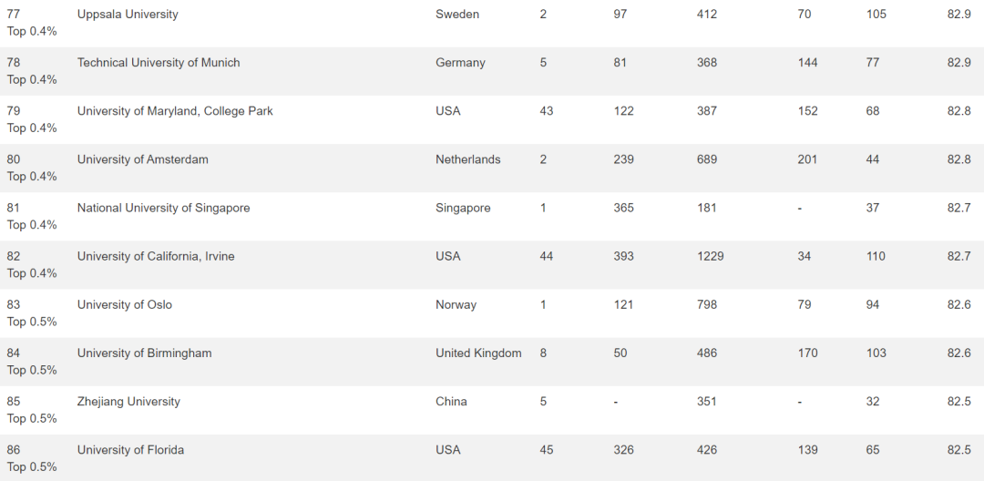The image size is (984, 481).
Task: Select value 798 in Oslo row
Action: point(707,305)
